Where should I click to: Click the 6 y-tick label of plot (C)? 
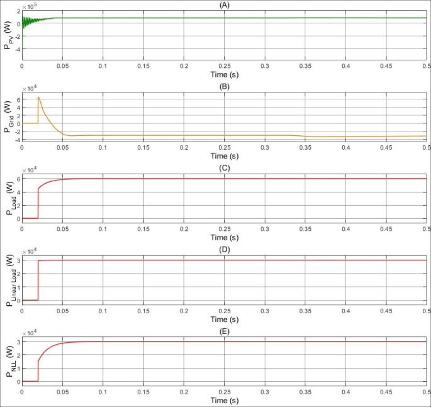[x=19, y=179]
